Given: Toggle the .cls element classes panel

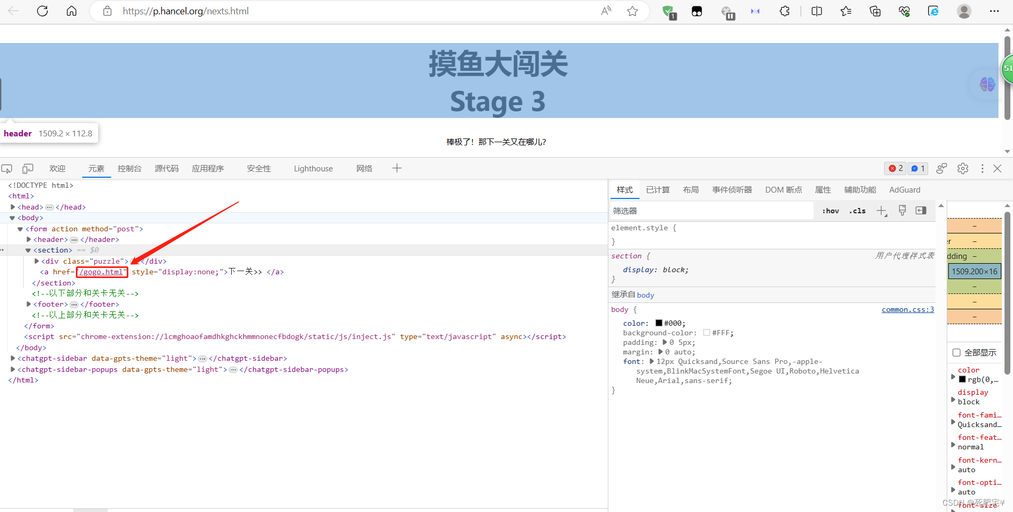Looking at the screenshot, I should 857,211.
